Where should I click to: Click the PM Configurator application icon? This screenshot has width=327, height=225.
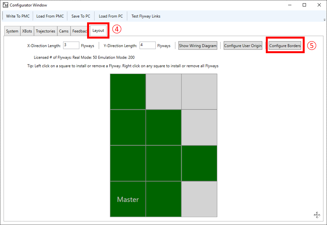click(x=5, y=5)
